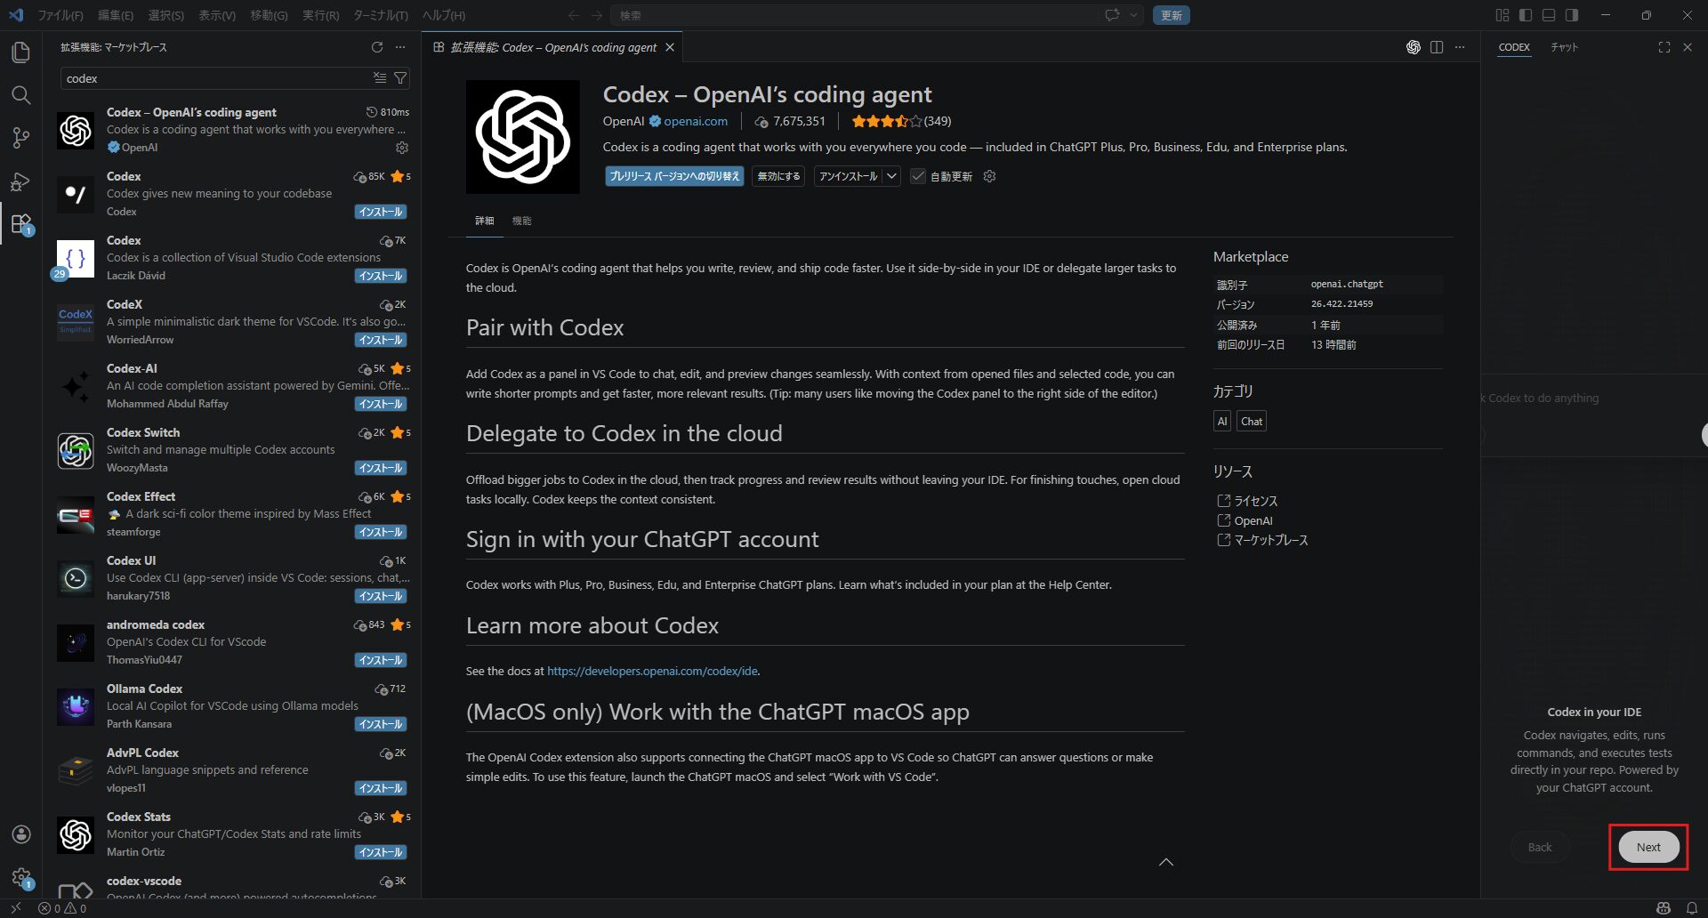Toggle the primary sidebar layout button
The height and width of the screenshot is (918, 1708).
[1526, 15]
